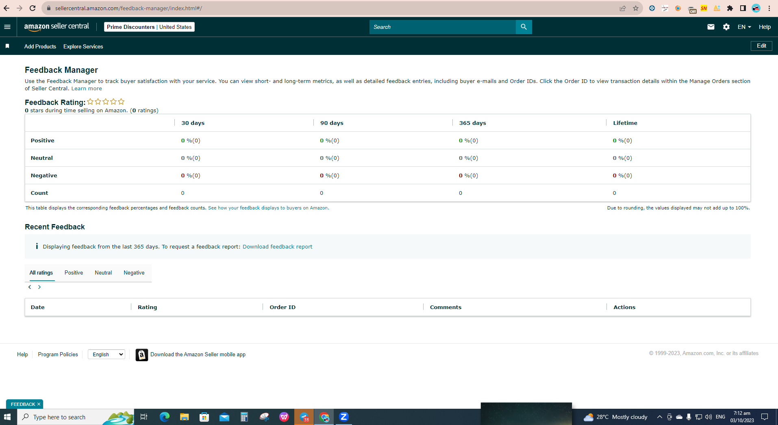Go to the next feedback page
Image resolution: width=778 pixels, height=425 pixels.
[39, 287]
